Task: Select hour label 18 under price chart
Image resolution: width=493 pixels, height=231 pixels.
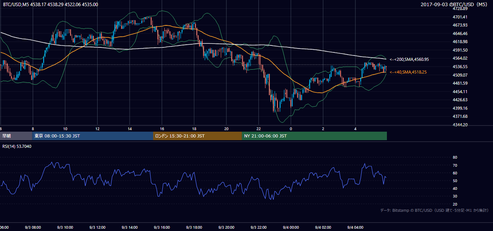Action: pos(194,129)
